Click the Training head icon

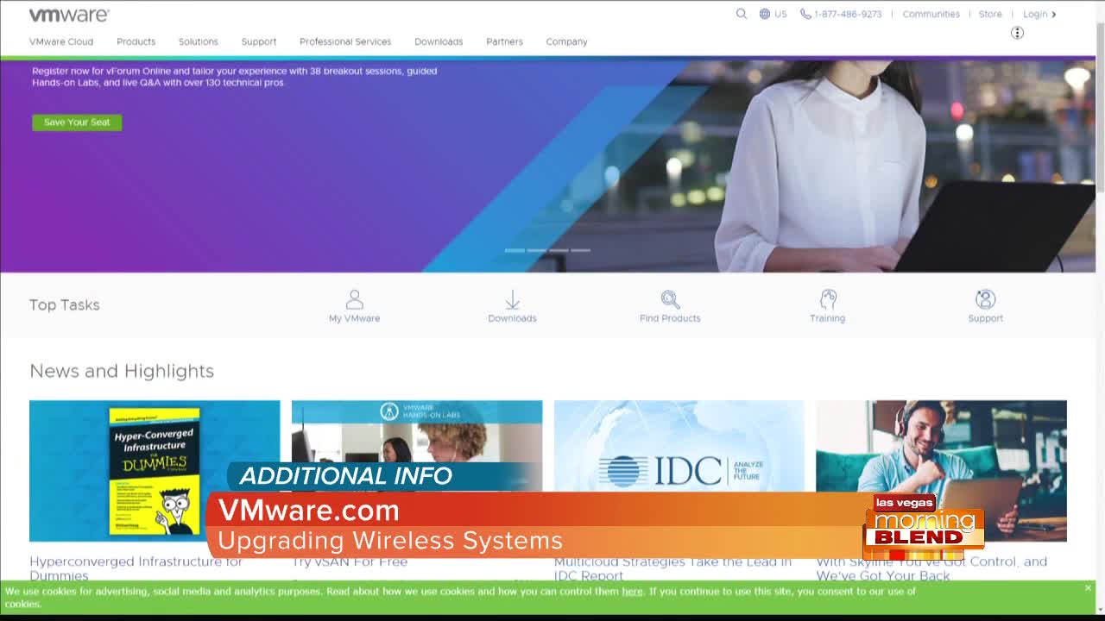(828, 299)
